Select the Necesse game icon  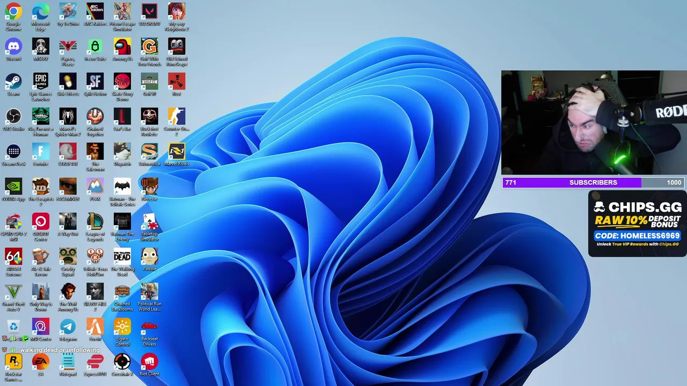coord(149,187)
